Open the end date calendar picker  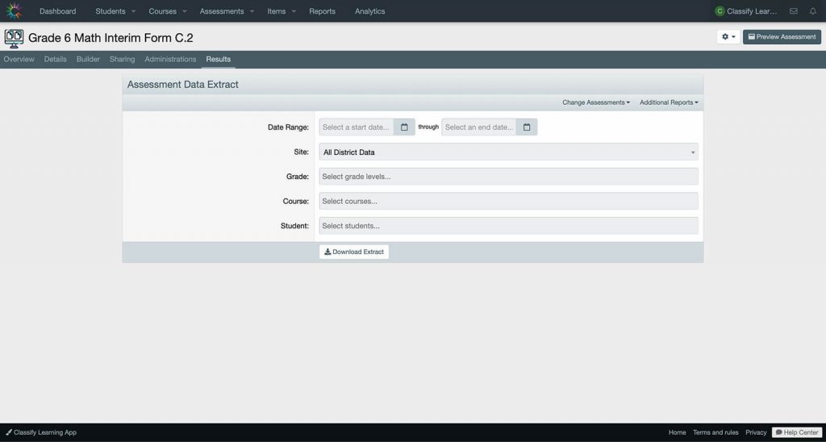526,127
